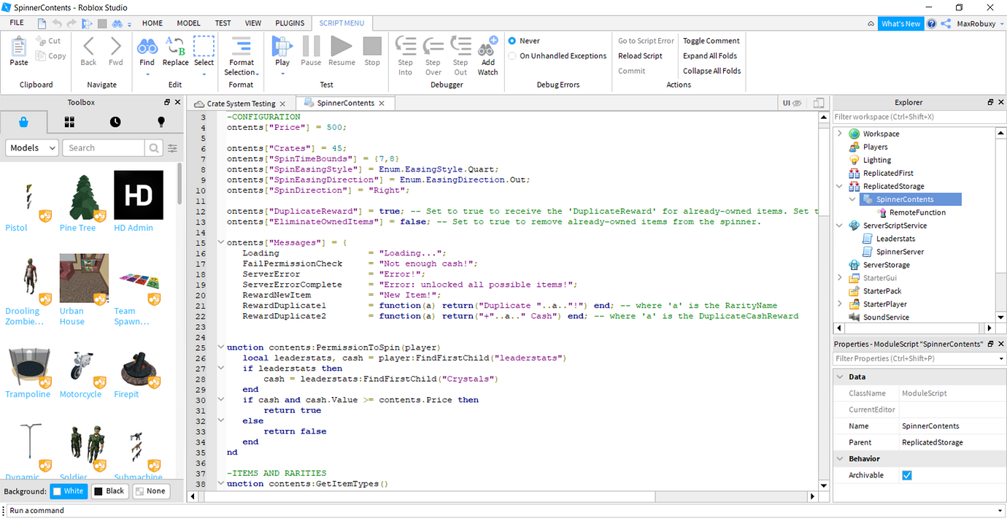Collapse the ServerScriptService tree node
Screen dimensions: 1007x524
point(840,226)
